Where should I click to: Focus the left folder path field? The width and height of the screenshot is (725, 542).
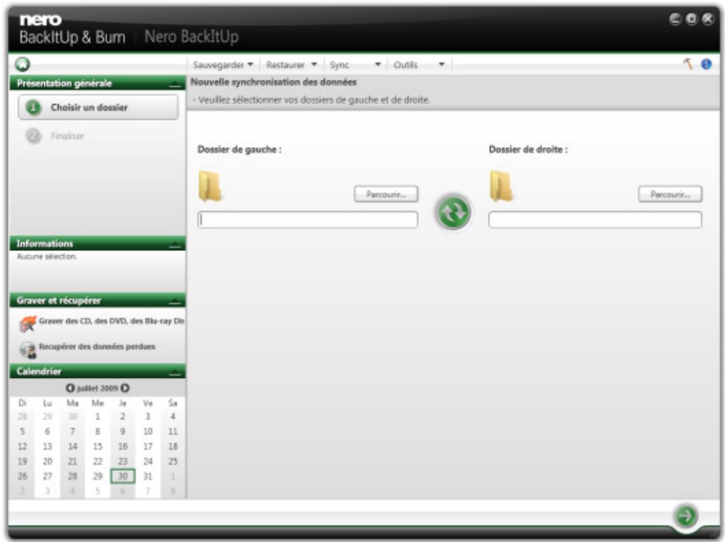coord(308,220)
